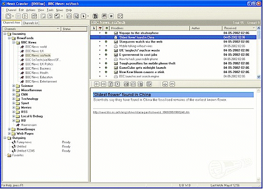Screen dimensions: 263x189
Task: Expand the Science folder in channels tree
Action: pos(14,86)
